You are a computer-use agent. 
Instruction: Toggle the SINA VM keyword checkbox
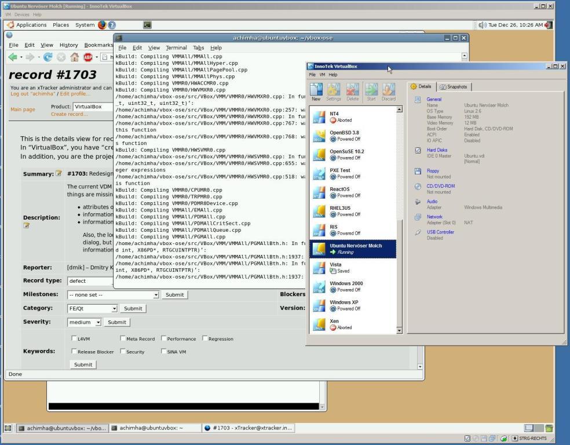163,351
